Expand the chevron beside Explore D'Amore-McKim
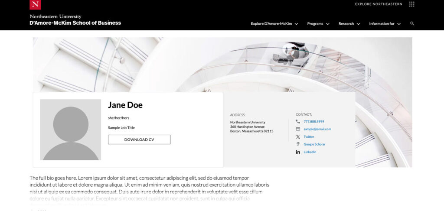The height and width of the screenshot is (211, 444). [x=296, y=24]
